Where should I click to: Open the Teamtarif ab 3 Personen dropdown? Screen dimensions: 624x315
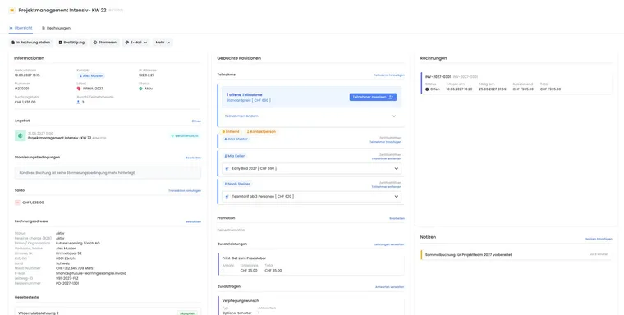point(312,197)
